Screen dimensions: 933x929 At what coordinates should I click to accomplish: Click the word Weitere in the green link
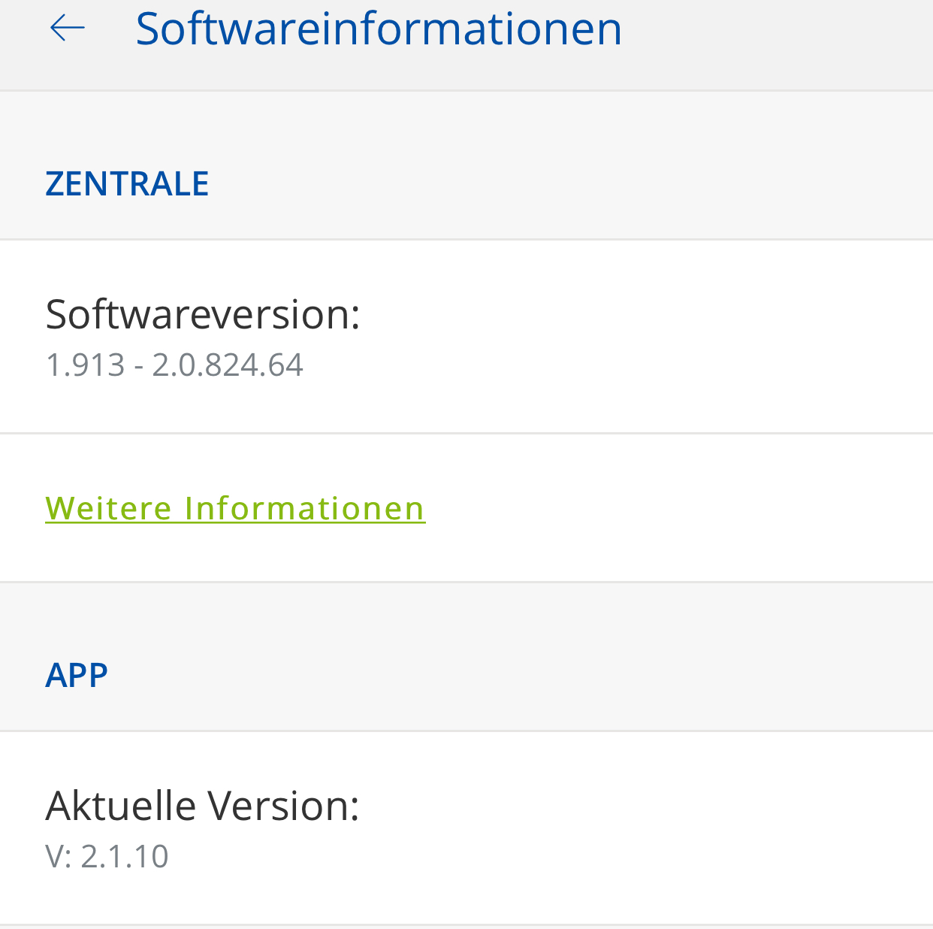pos(109,508)
